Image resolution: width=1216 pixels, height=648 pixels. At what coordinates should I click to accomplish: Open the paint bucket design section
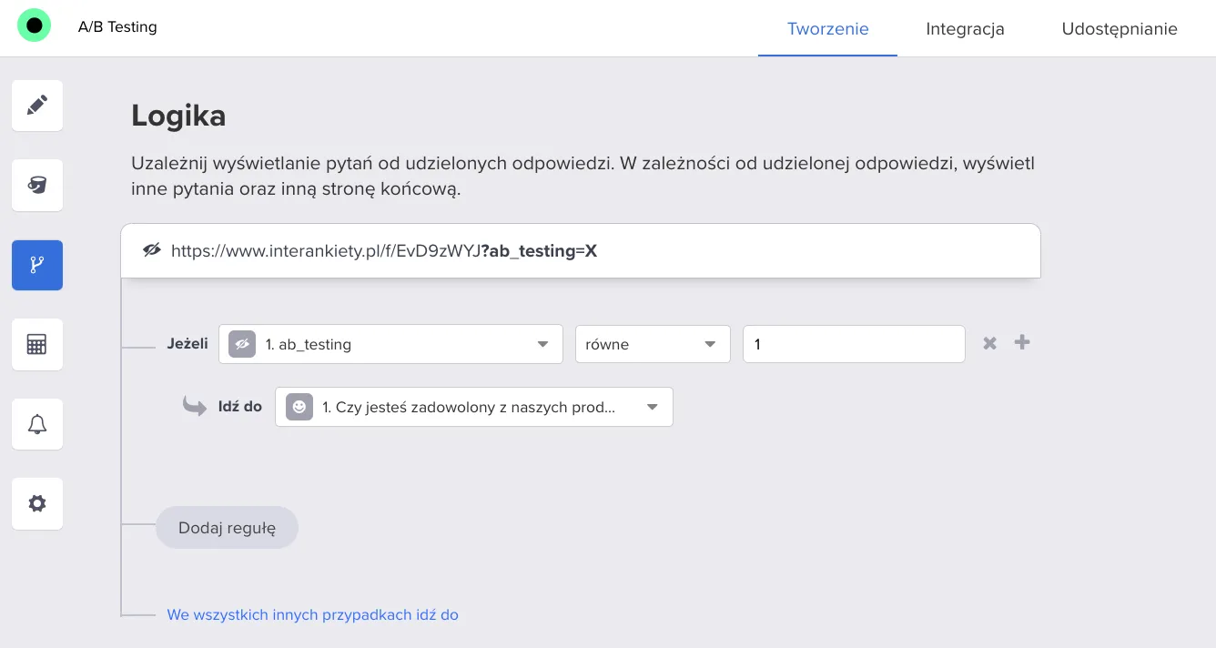pyautogui.click(x=37, y=186)
